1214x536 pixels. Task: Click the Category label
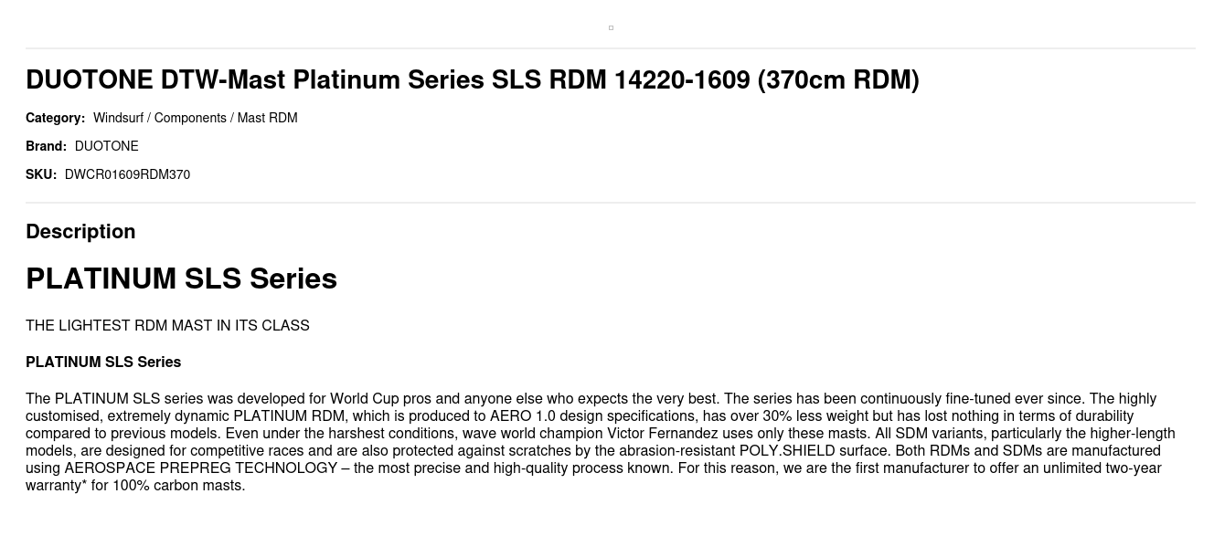tap(55, 118)
